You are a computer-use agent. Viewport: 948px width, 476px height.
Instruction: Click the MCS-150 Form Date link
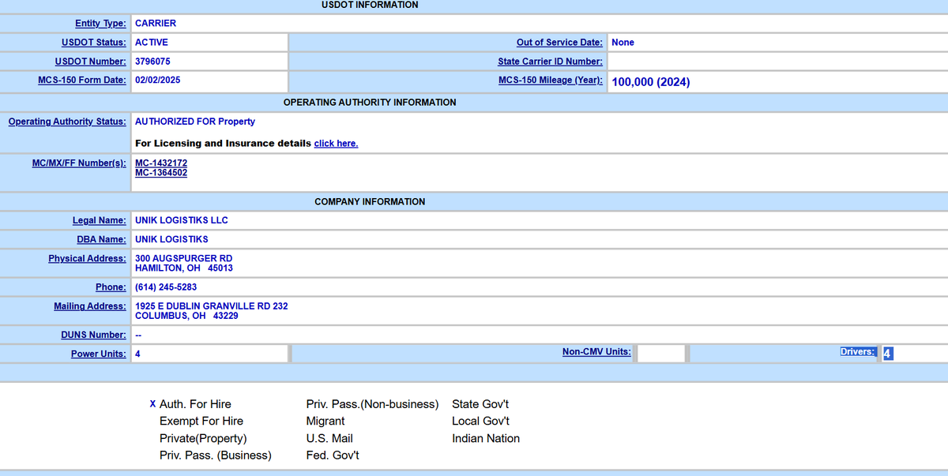tap(82, 81)
